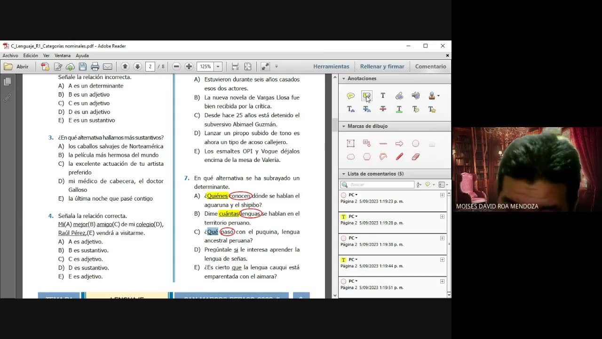Select the text correction markup tool

click(x=432, y=109)
